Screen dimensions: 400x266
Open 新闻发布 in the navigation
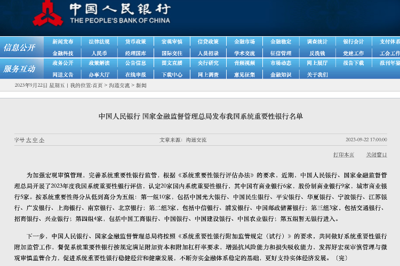(63, 41)
